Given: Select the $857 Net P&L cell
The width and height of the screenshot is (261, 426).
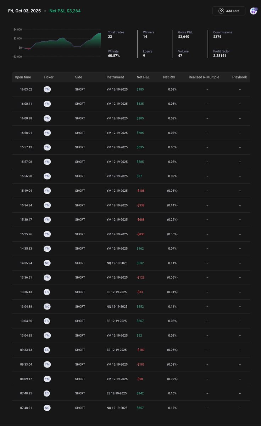Looking at the screenshot, I should click(140, 408).
